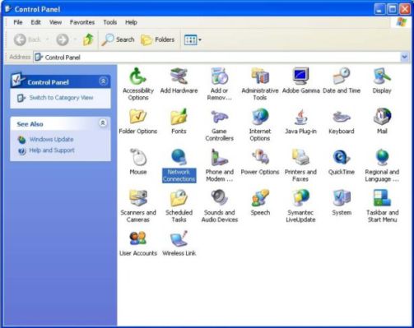This screenshot has height=328, width=414.
Task: Click the Back toolbar button
Action: click(x=27, y=39)
